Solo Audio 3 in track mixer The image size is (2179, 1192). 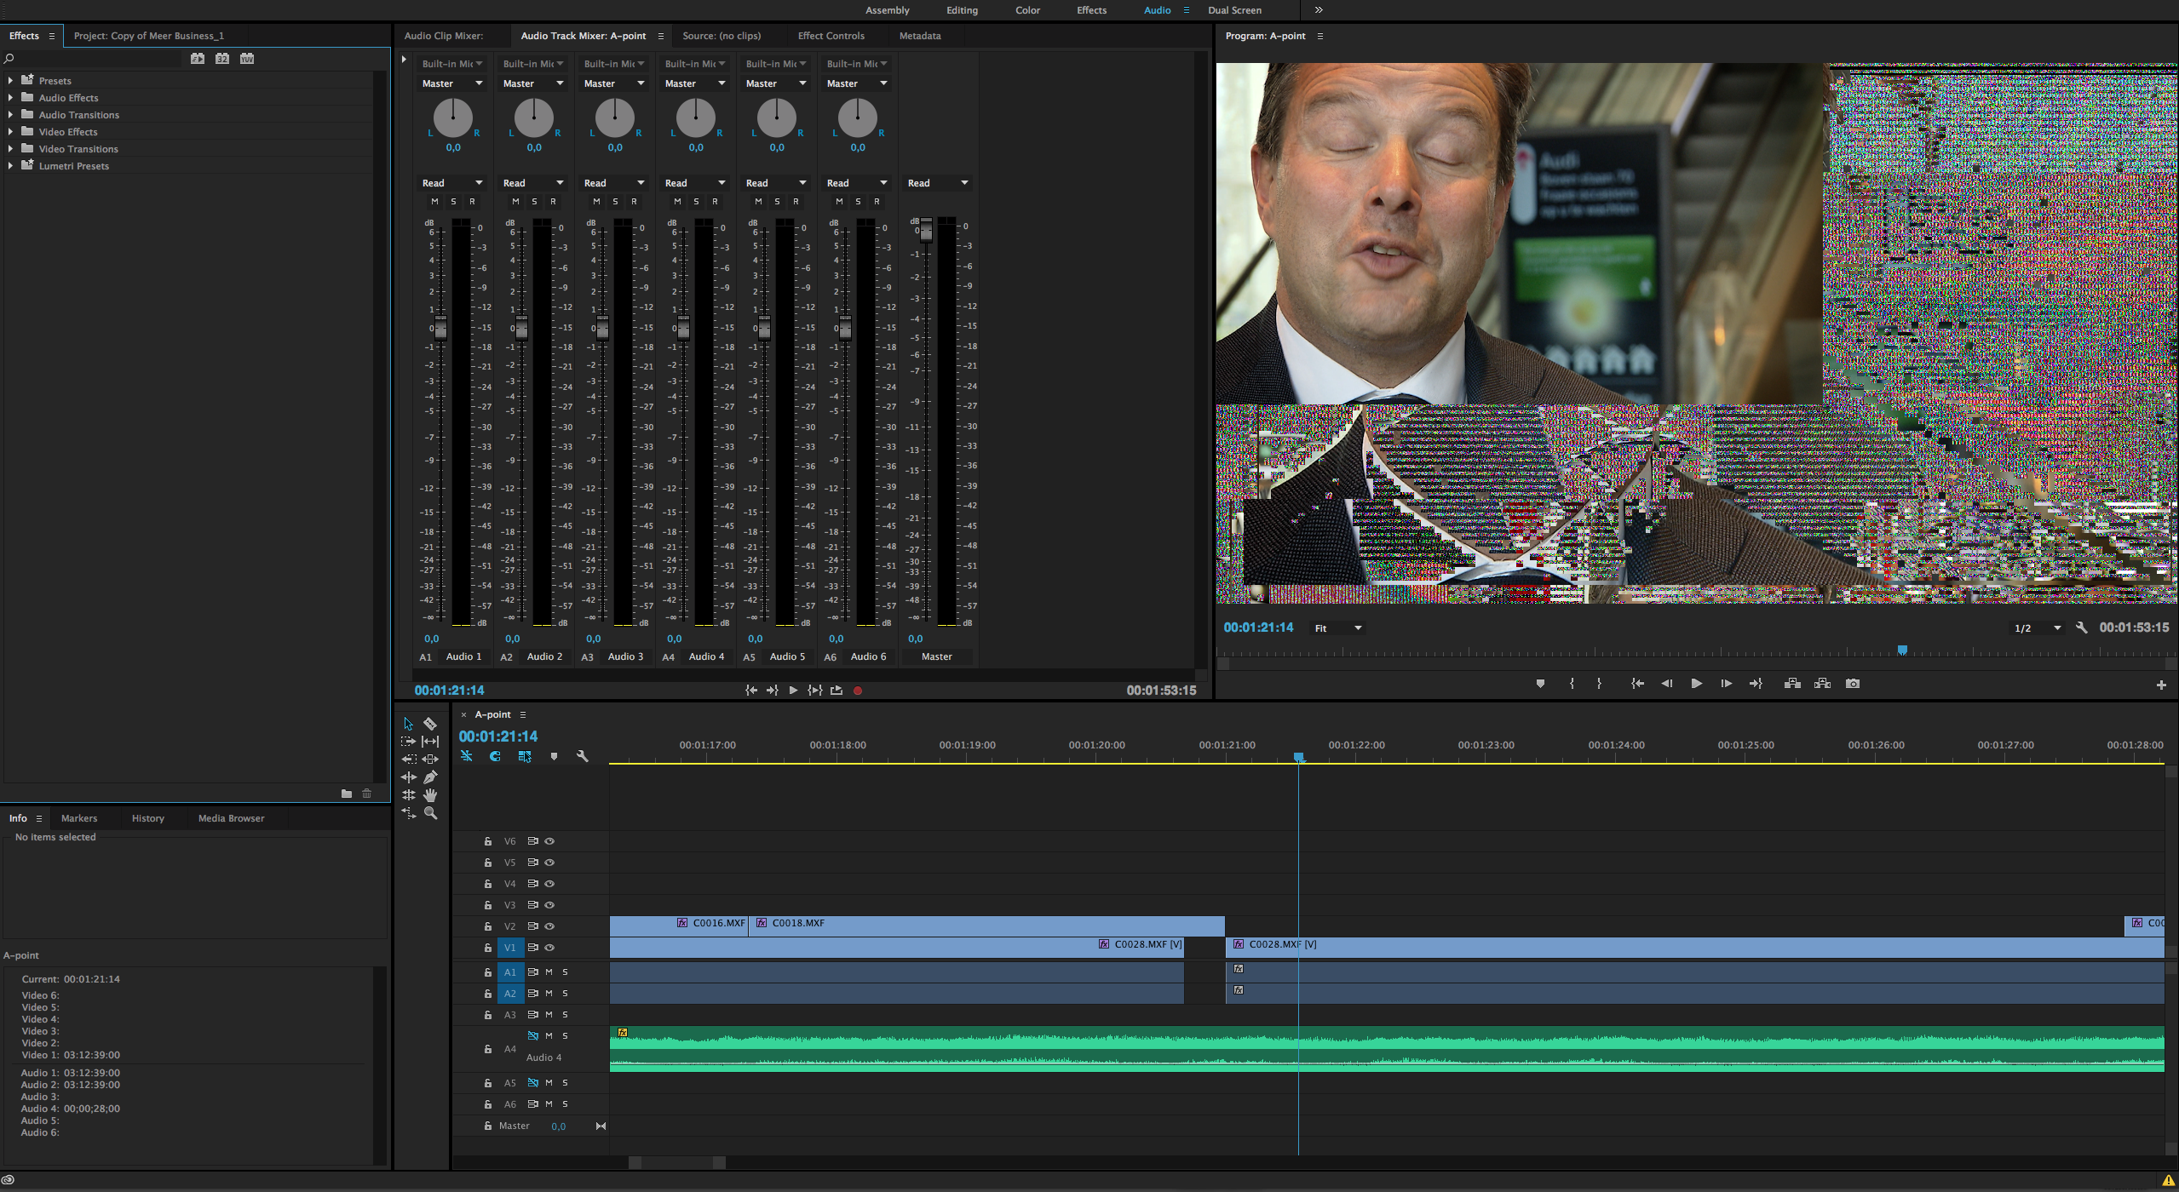coord(615,202)
